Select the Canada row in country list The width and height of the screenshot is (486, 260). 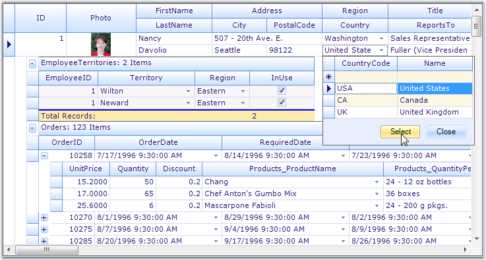(x=398, y=100)
